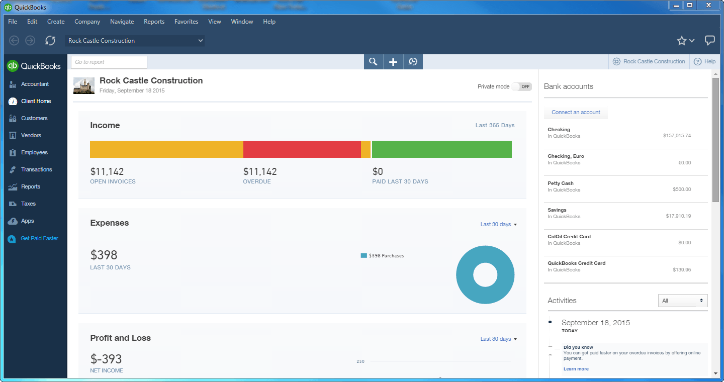Click the refresh sync icon
The height and width of the screenshot is (382, 724).
(x=50, y=41)
